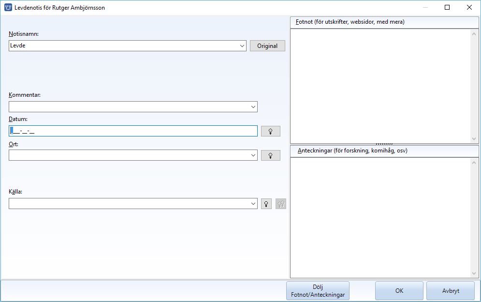481x302 pixels.
Task: Click the lightbulb button beside Källa field
Action: coord(266,204)
